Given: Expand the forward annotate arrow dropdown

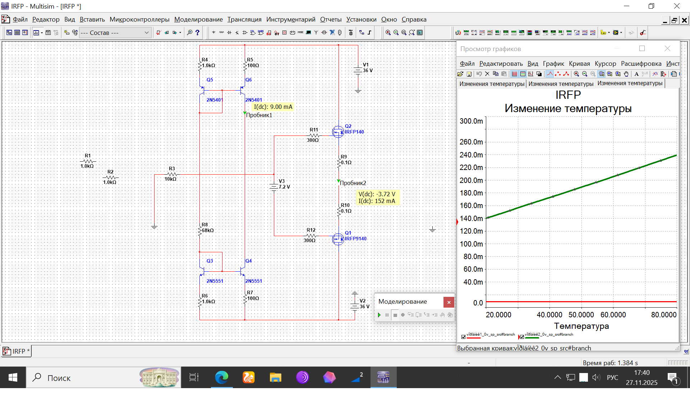Looking at the screenshot, I should click(180, 33).
